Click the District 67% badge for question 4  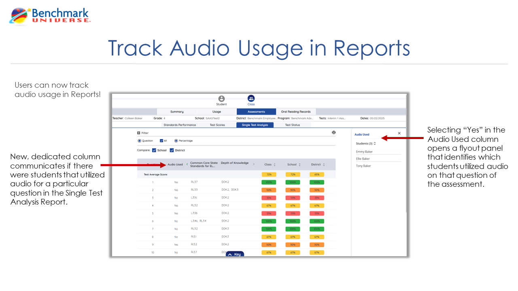tap(317, 206)
